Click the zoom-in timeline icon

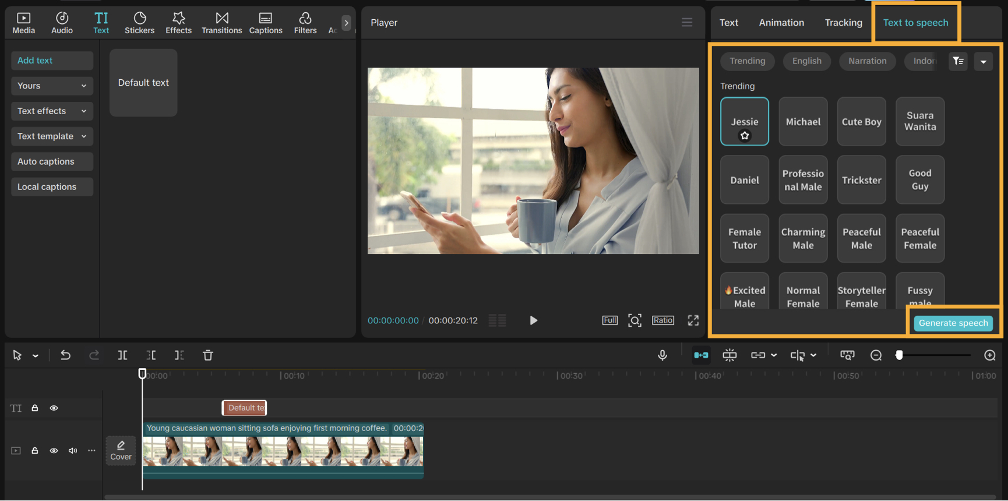click(989, 355)
